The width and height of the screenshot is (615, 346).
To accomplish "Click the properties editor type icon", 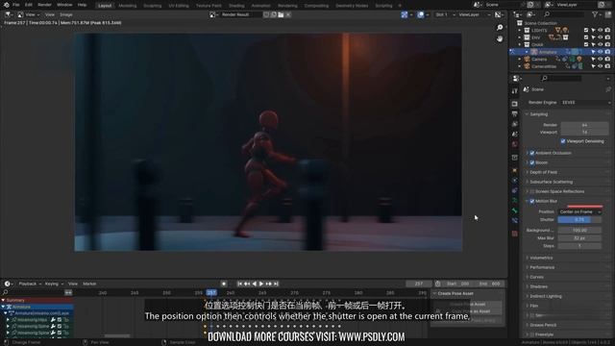I will pos(517,78).
